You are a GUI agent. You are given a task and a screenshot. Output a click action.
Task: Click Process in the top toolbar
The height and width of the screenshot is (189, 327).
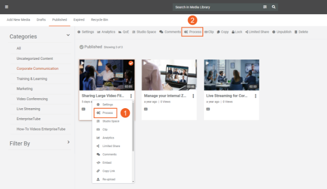(x=193, y=31)
